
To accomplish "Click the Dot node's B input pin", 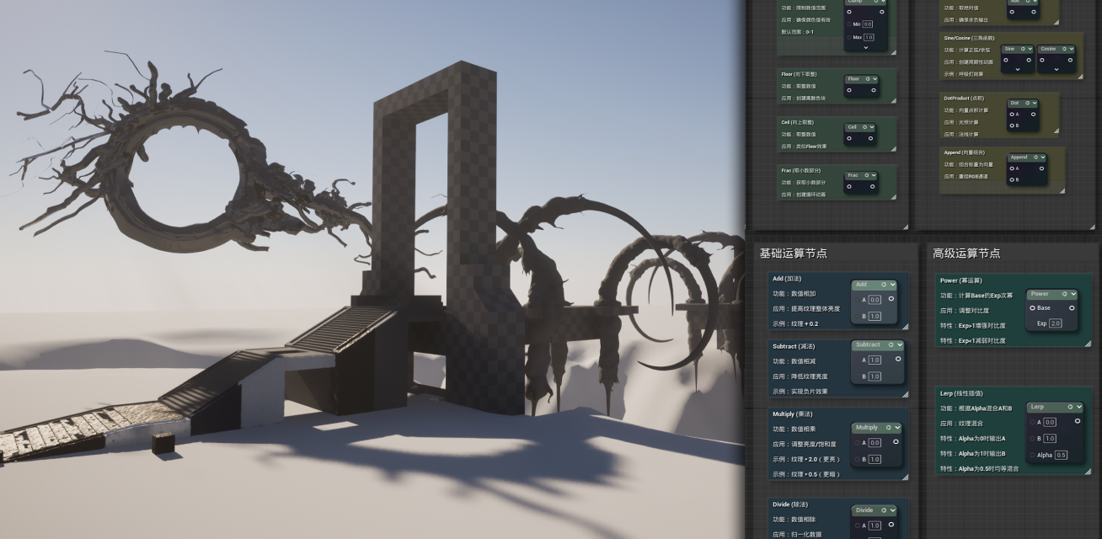I will [1010, 125].
